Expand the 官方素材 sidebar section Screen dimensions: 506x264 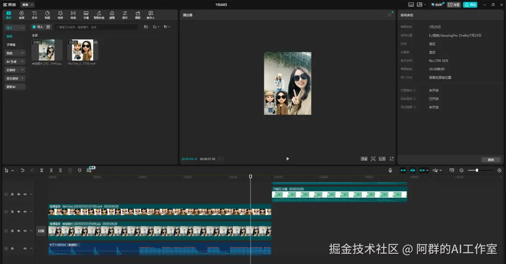15,78
